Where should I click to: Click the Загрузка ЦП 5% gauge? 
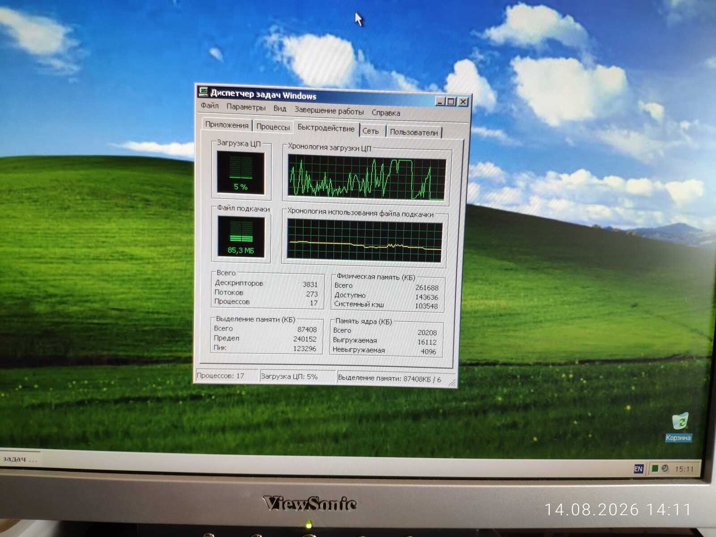click(x=241, y=172)
